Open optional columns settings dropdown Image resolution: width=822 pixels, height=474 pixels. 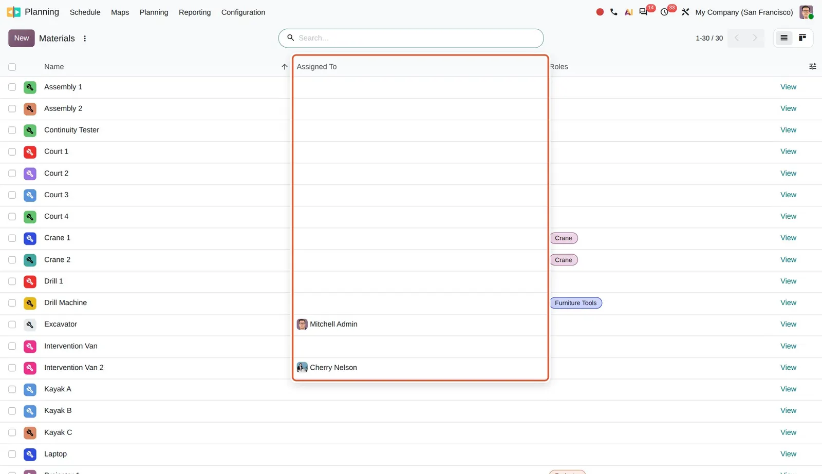[x=813, y=66]
